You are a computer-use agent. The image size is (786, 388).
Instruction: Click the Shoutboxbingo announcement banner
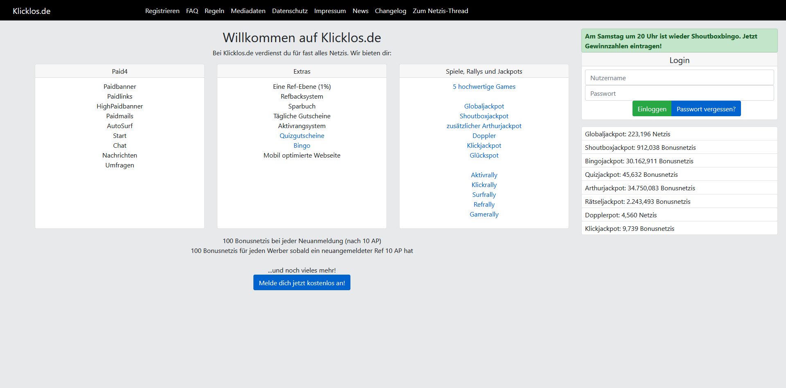(679, 41)
